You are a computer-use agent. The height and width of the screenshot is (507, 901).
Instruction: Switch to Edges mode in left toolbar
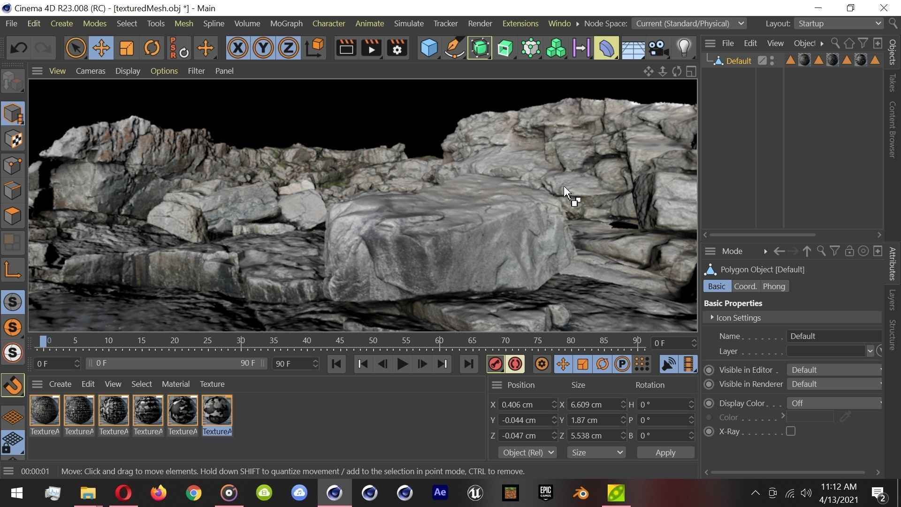coord(13,190)
